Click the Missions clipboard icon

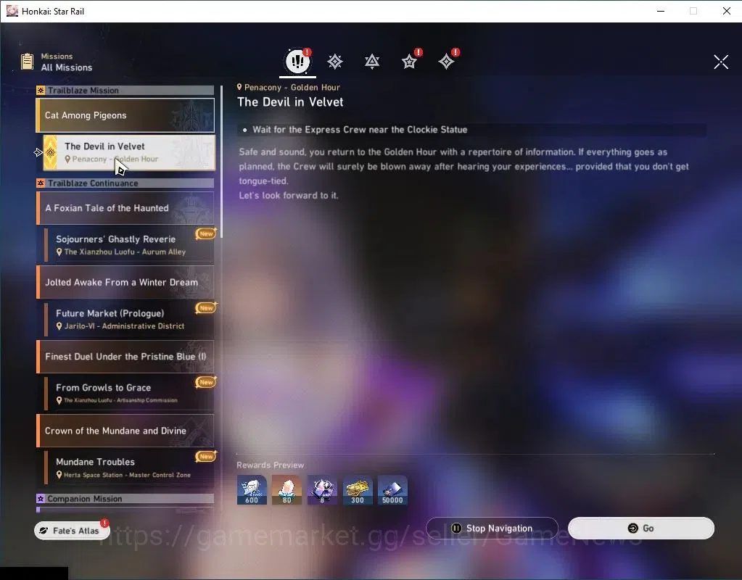pyautogui.click(x=28, y=62)
